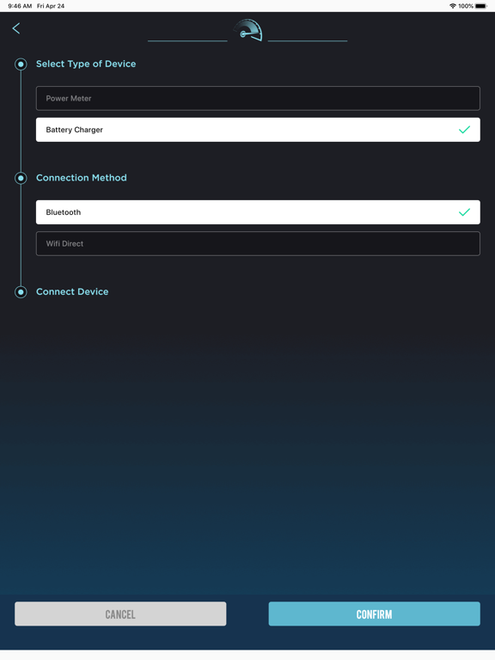Click the green checkmark on Bluetooth
Screen dimensions: 495x660
click(464, 212)
